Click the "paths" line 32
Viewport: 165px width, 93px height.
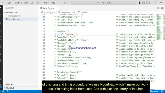62,46
